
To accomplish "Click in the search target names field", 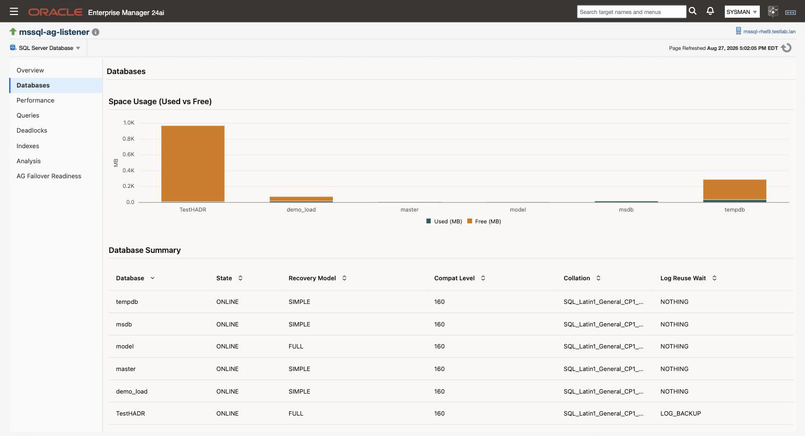I will point(631,12).
